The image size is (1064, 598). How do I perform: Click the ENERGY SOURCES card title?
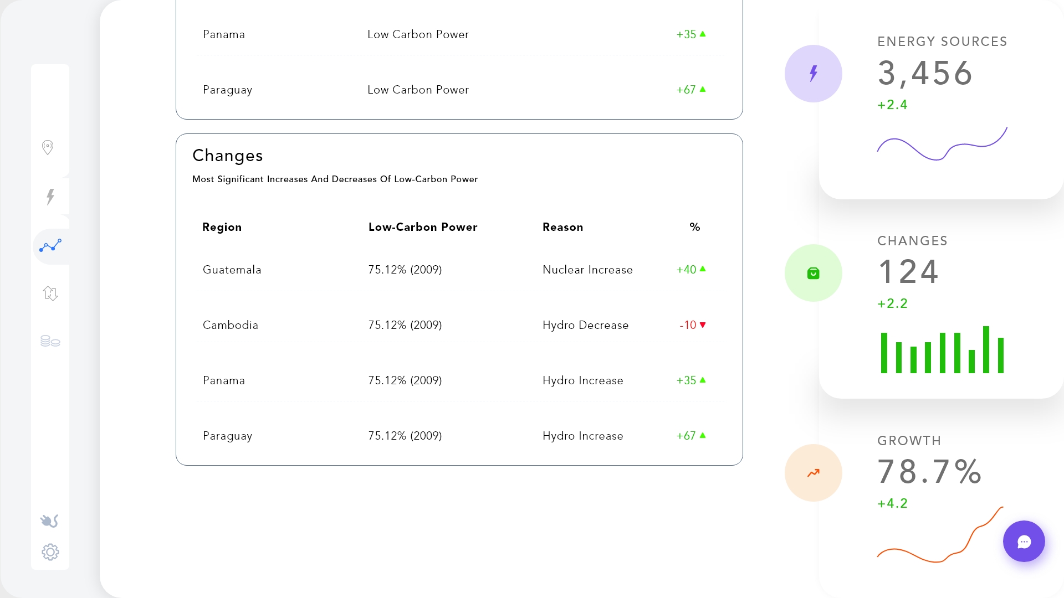pyautogui.click(x=942, y=42)
